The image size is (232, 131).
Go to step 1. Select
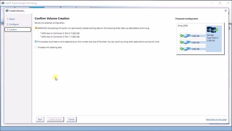click(x=11, y=19)
